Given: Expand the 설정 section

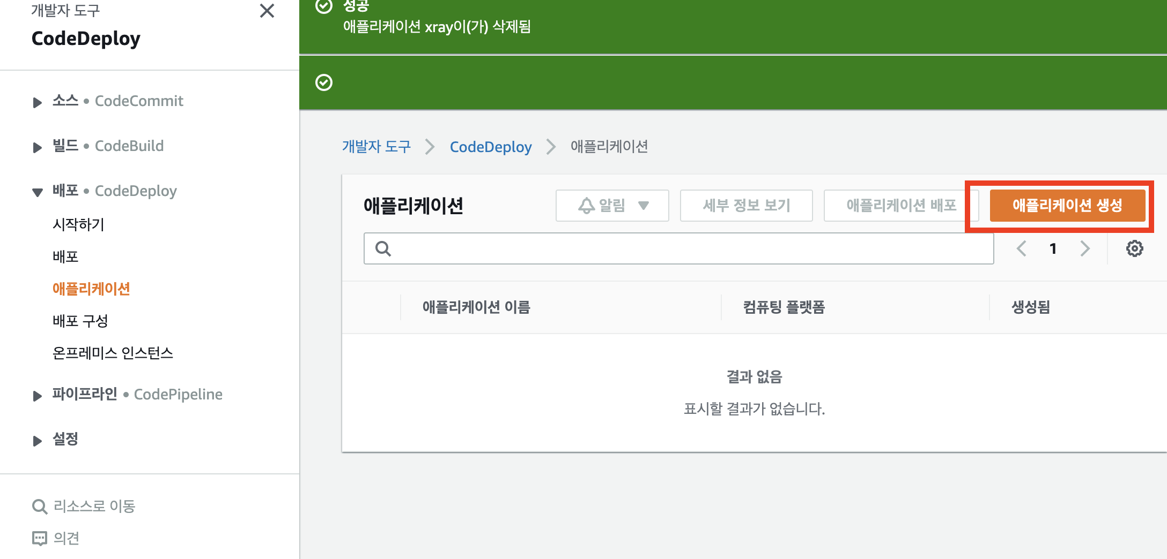Looking at the screenshot, I should click(37, 440).
